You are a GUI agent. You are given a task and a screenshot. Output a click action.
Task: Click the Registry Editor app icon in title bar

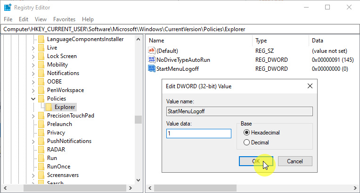tap(8, 7)
